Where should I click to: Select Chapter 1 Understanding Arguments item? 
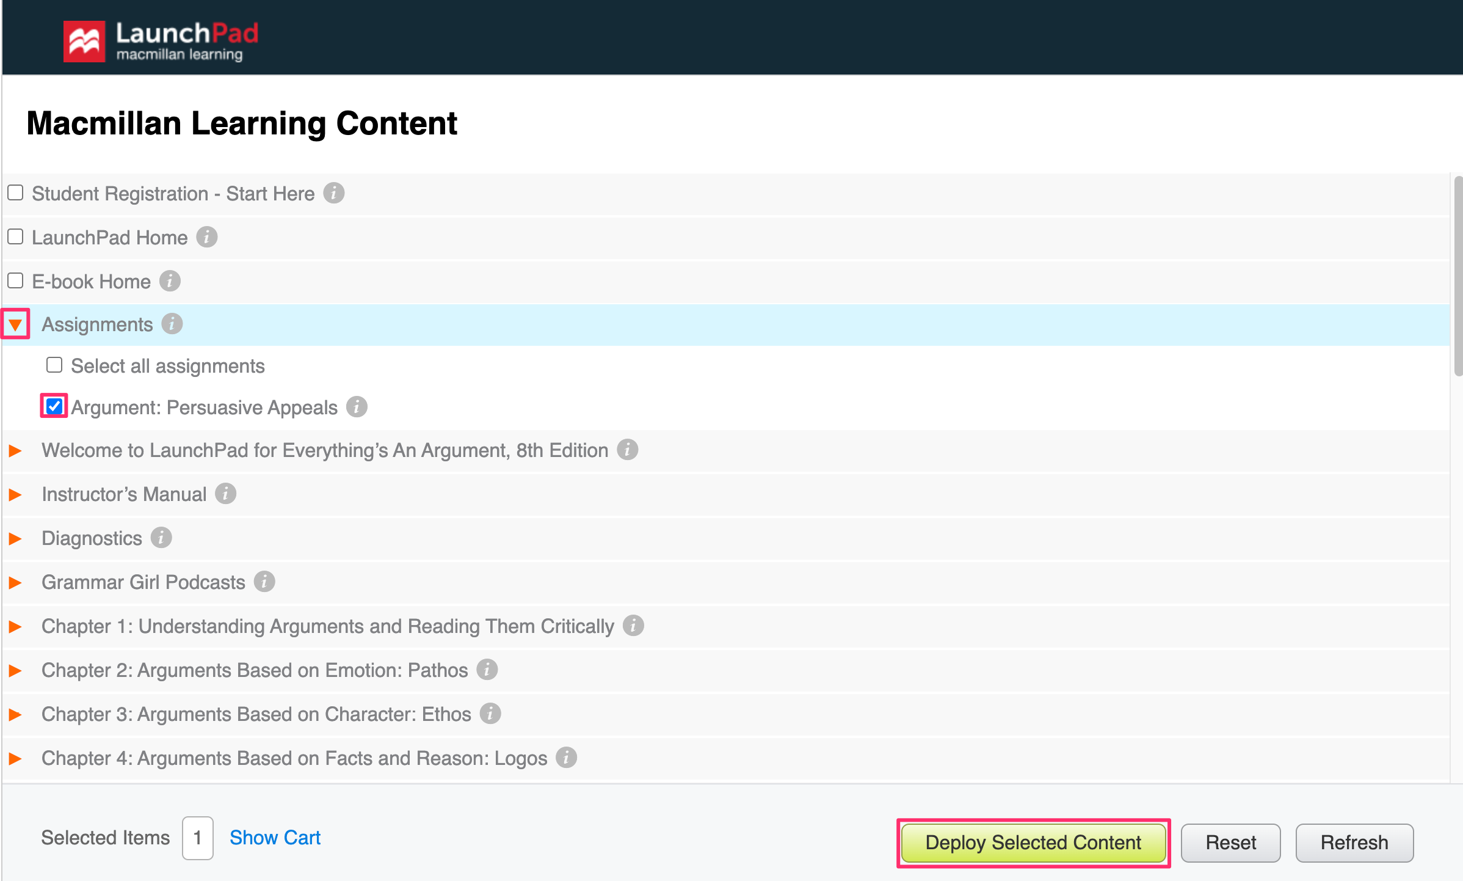tap(327, 626)
